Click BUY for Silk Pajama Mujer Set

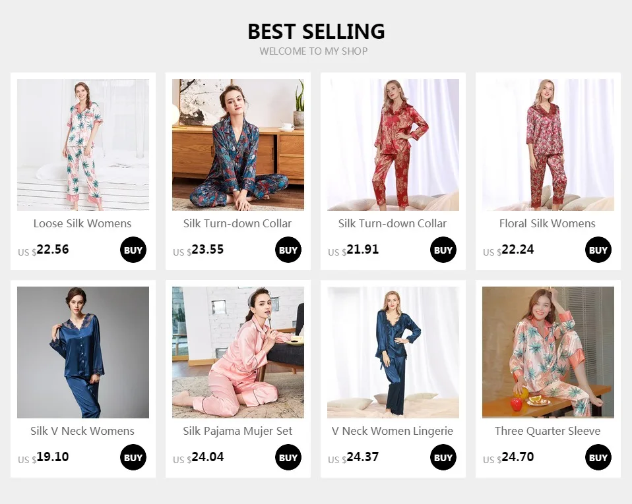288,457
